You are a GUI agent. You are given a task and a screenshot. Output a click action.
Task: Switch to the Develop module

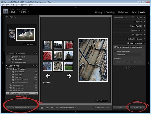pyautogui.click(x=110, y=12)
